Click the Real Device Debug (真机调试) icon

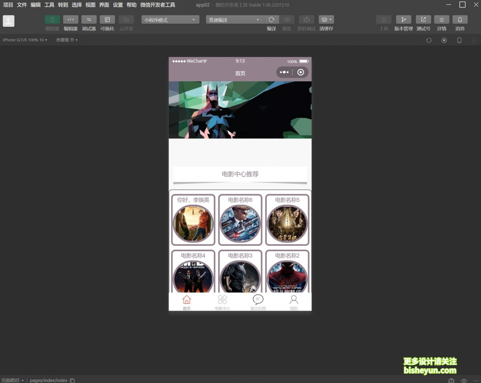pyautogui.click(x=306, y=20)
